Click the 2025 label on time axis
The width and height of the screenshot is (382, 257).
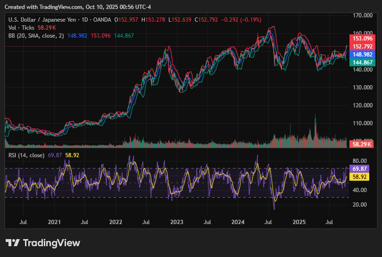pyautogui.click(x=299, y=221)
